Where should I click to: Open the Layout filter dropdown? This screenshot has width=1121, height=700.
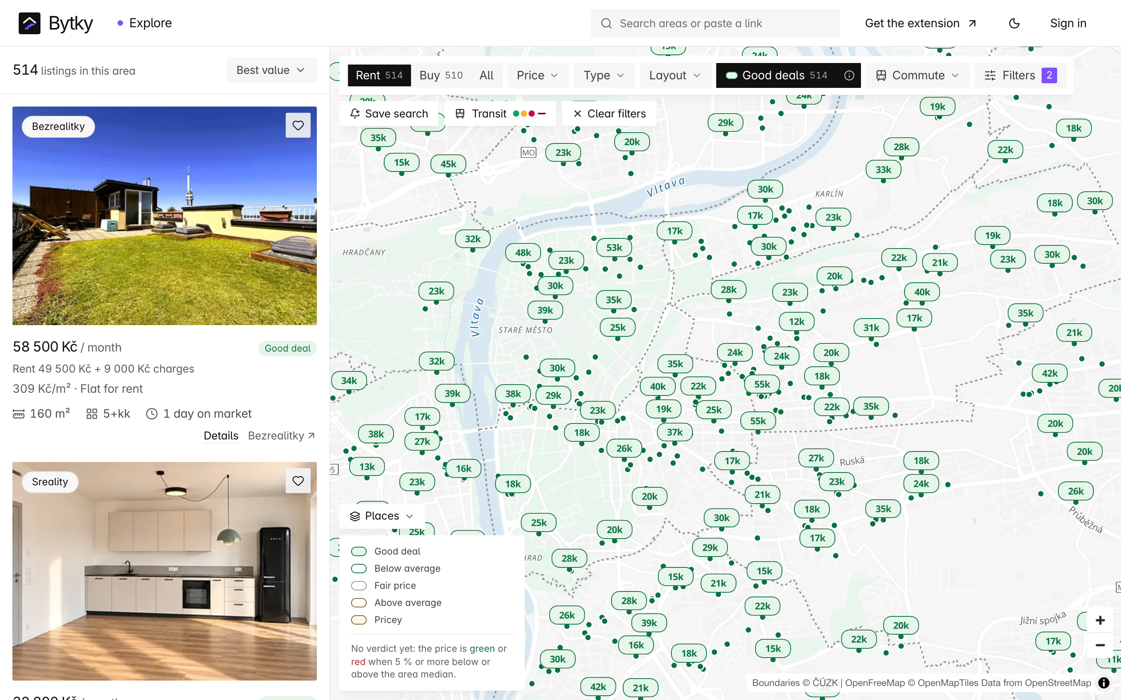(675, 75)
